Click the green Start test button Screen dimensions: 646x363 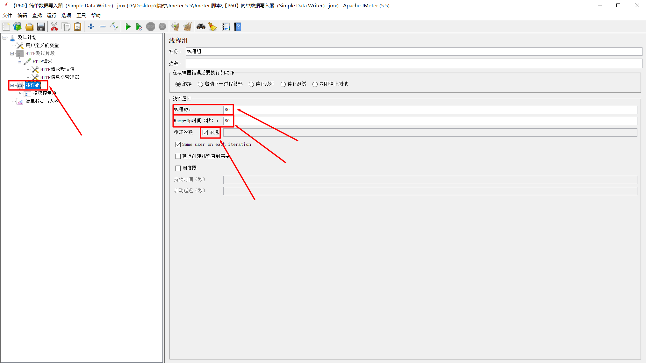coord(128,27)
